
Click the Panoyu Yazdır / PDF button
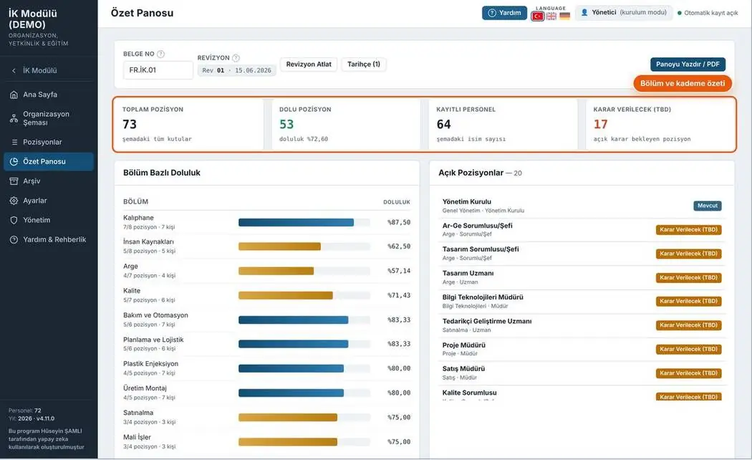coord(688,64)
